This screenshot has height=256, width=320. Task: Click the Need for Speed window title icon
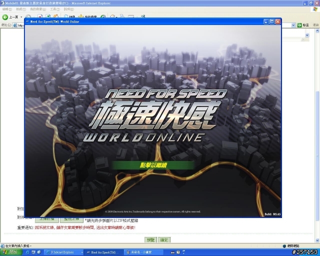(27, 21)
